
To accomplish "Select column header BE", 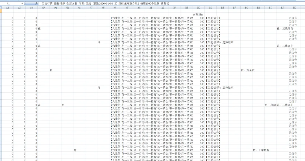I will 223,8.
